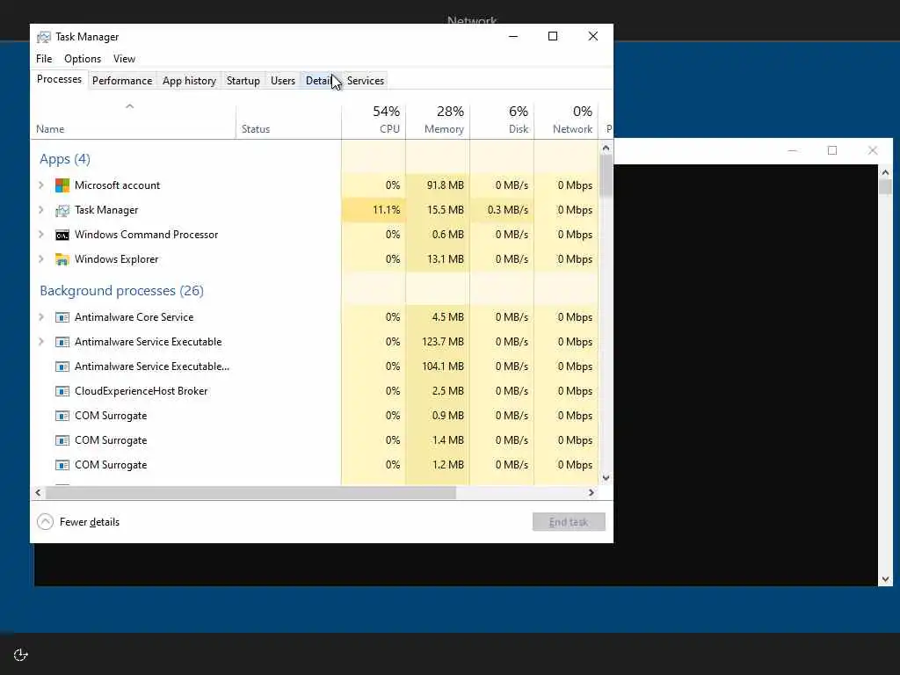The image size is (900, 675).
Task: Expand the Task Manager process group
Action: 40,209
